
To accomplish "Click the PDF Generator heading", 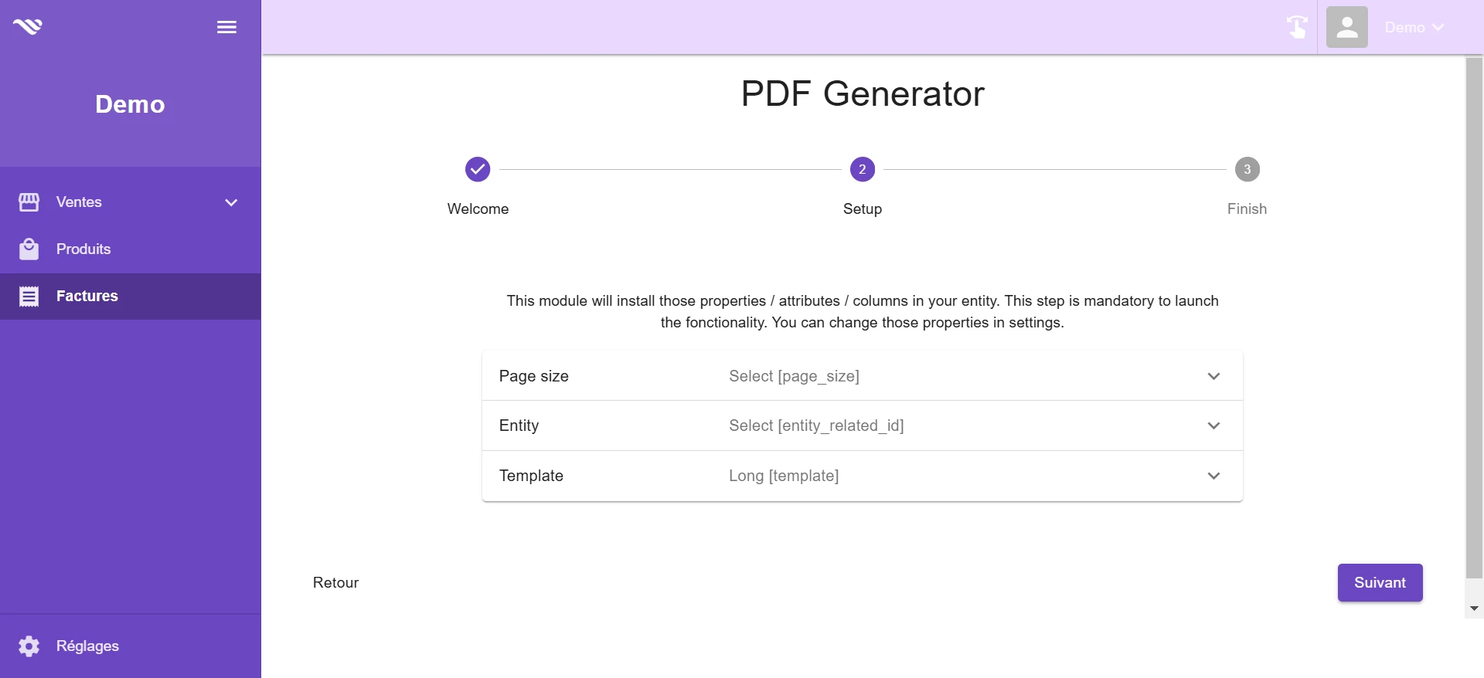I will click(863, 94).
